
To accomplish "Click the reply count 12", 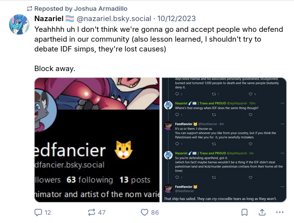I will (x=48, y=212).
